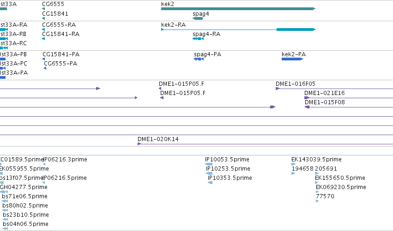Select the IP10353.5prime EST label
The width and height of the screenshot is (393, 231).
[230, 178]
